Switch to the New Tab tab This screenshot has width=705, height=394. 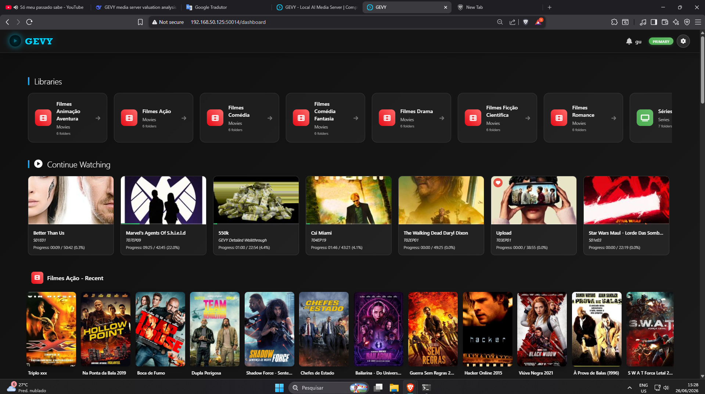[497, 7]
